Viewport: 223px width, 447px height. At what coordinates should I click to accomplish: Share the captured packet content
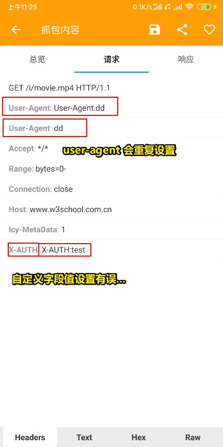click(182, 29)
